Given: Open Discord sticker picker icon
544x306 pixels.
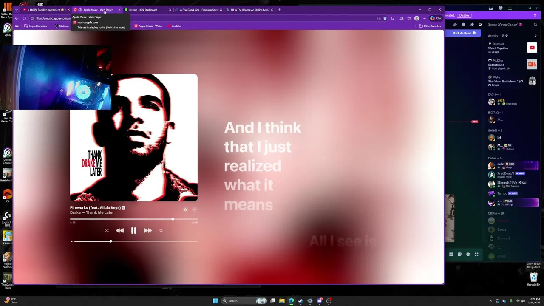Looking at the screenshot, I should pos(459,255).
